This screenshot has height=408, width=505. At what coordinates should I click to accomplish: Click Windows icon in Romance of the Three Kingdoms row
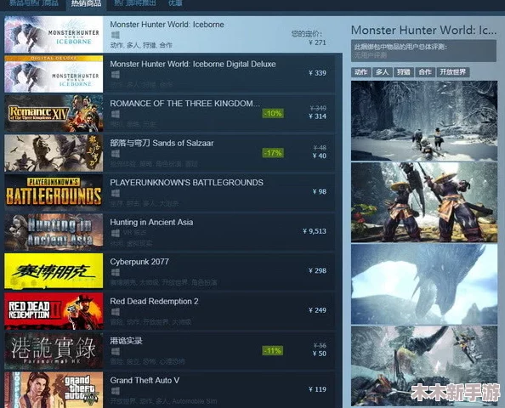(116, 114)
